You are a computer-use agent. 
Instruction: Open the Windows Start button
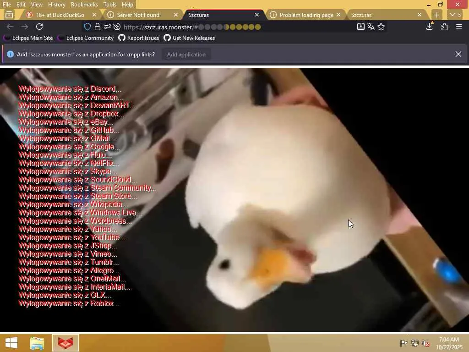[x=11, y=343]
